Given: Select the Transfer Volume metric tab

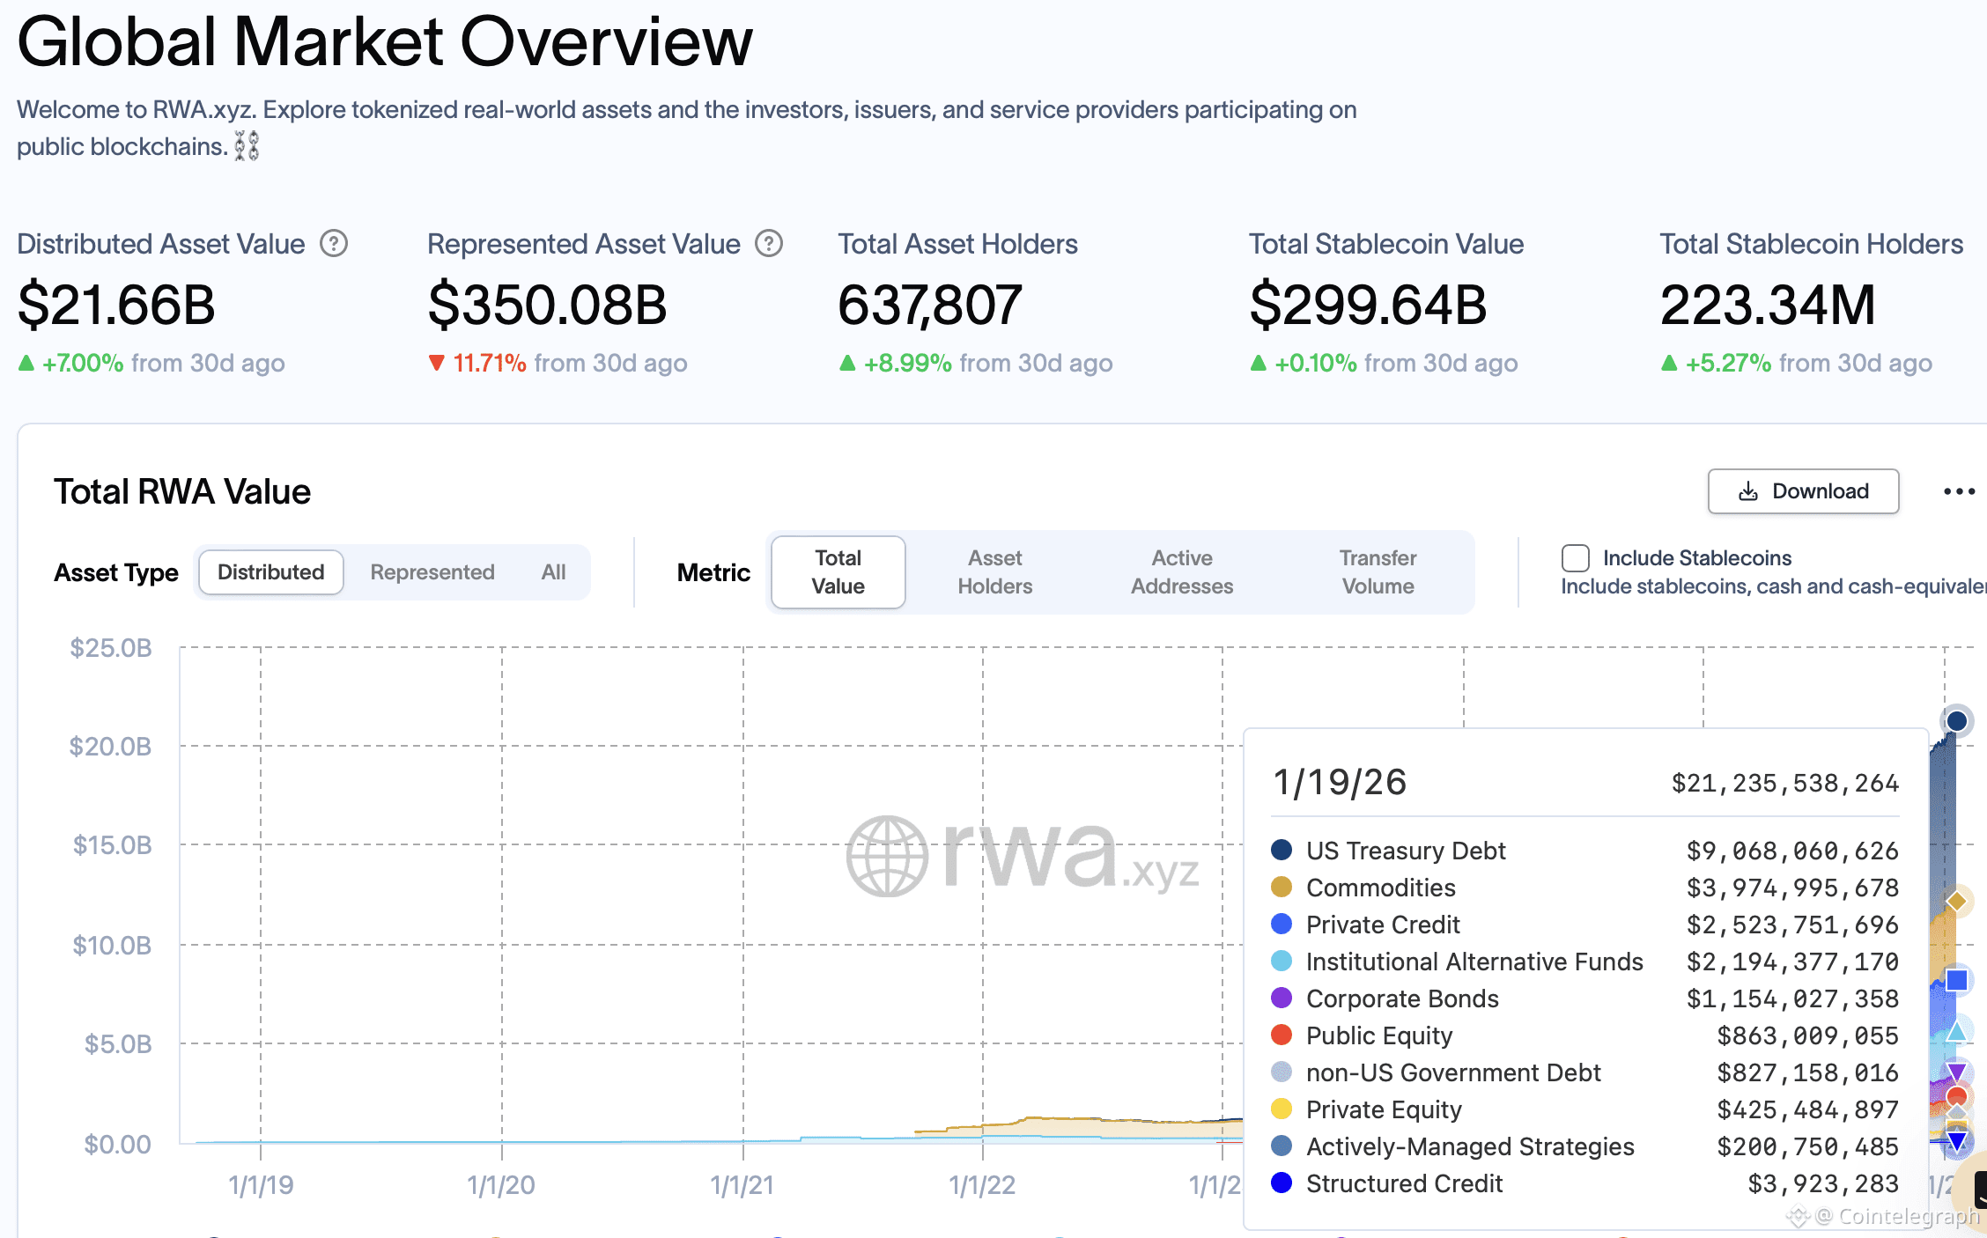Looking at the screenshot, I should [x=1378, y=571].
